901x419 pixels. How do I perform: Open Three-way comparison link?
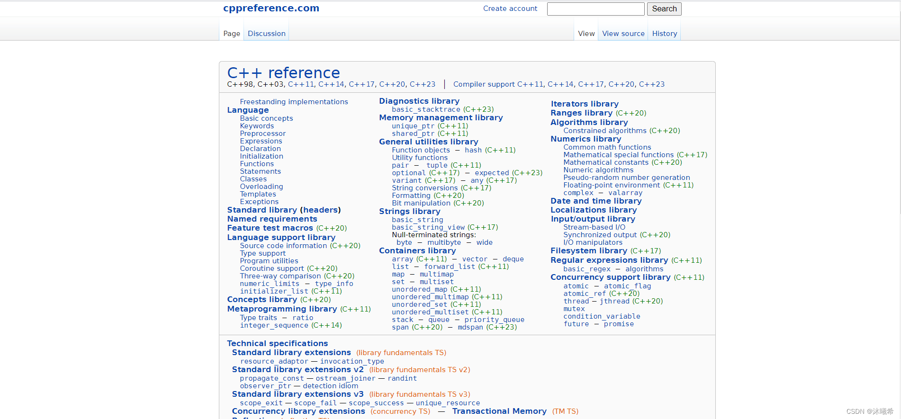coord(280,276)
